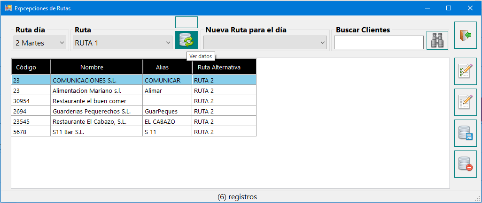
Task: Expand the Nueva Ruta para el día dropdown
Action: 265,43
